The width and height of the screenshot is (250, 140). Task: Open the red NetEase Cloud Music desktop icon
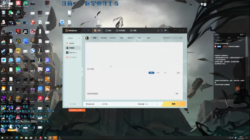coord(40,99)
